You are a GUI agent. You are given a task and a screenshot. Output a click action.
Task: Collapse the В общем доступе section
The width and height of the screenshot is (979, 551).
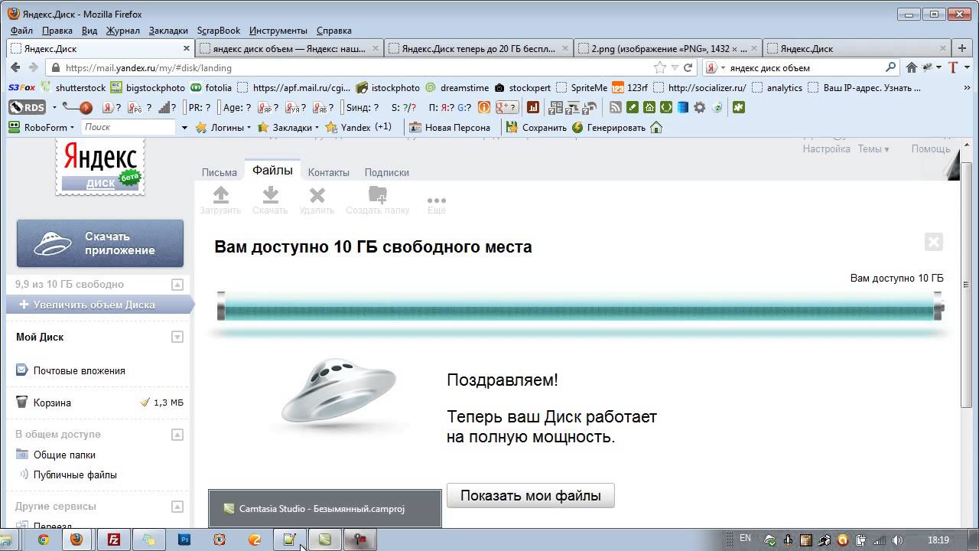tap(177, 435)
